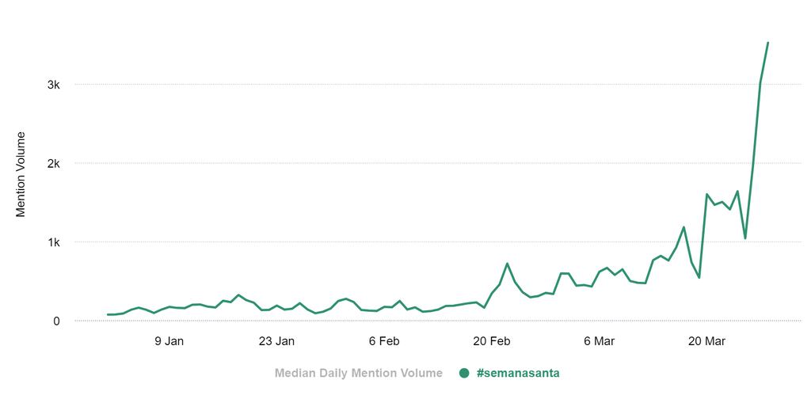Select the Median Daily Mention Volume legend title
Screen dimensions: 811x399
point(358,373)
